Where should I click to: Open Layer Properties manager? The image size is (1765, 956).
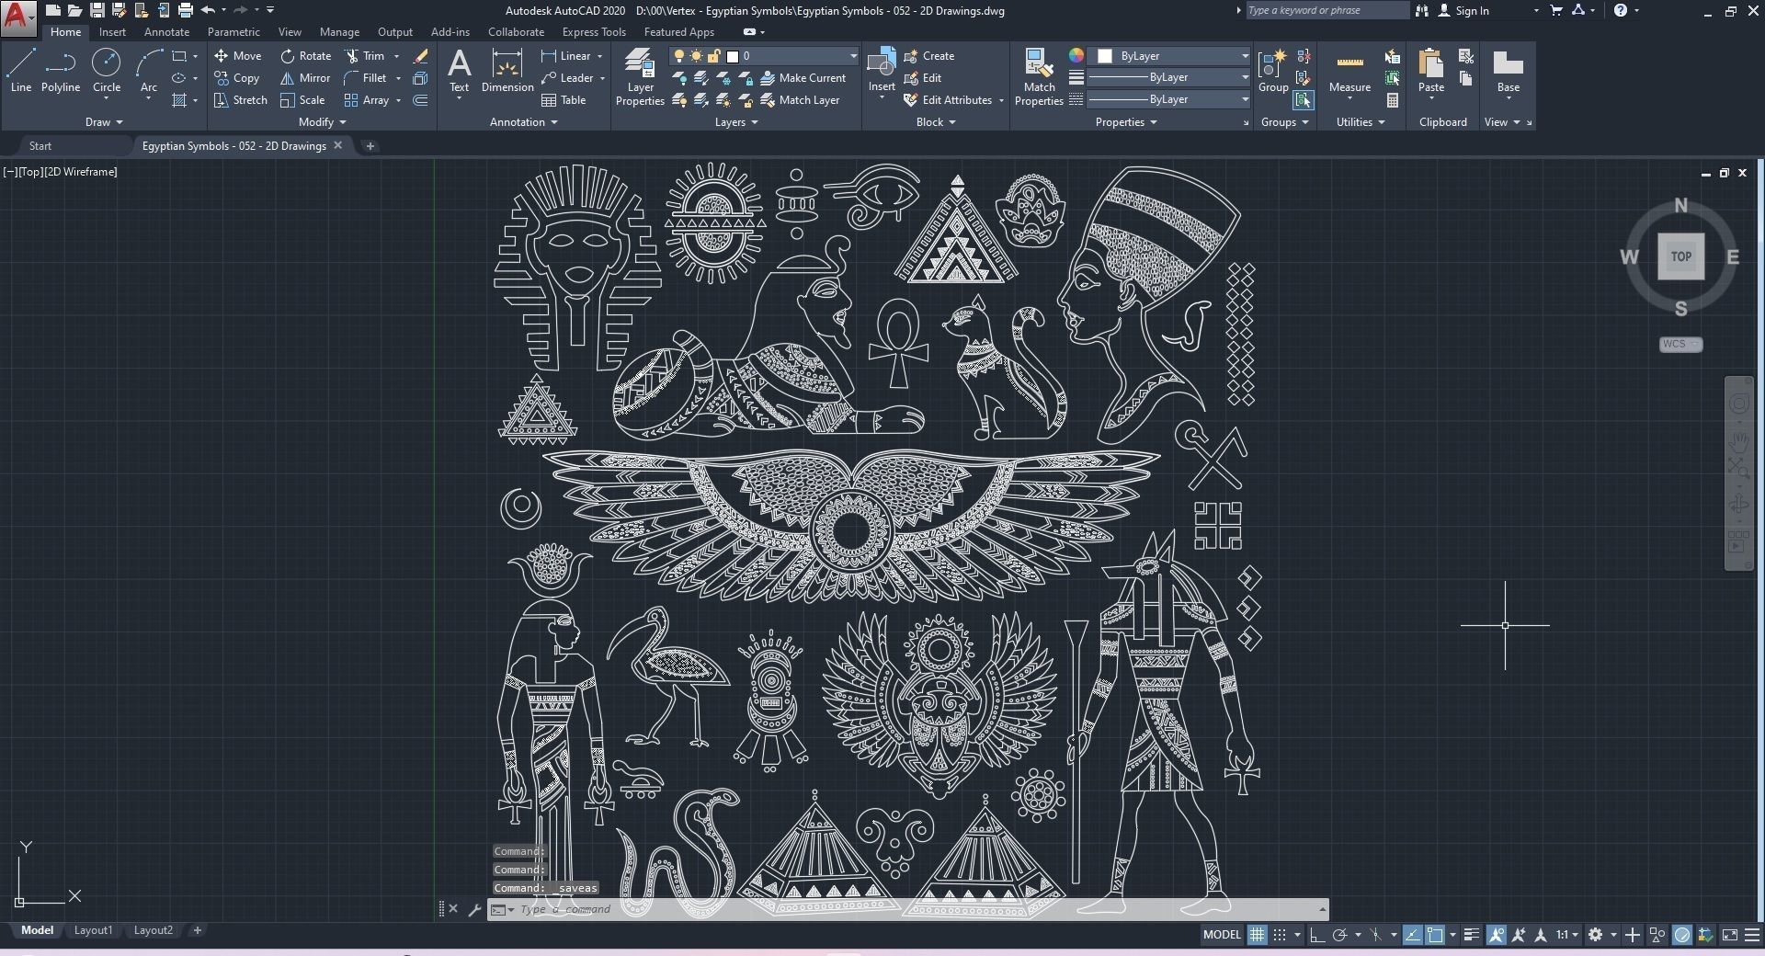[x=640, y=77]
